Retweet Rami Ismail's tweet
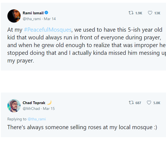This screenshot has height=141, width=166. 131,13
